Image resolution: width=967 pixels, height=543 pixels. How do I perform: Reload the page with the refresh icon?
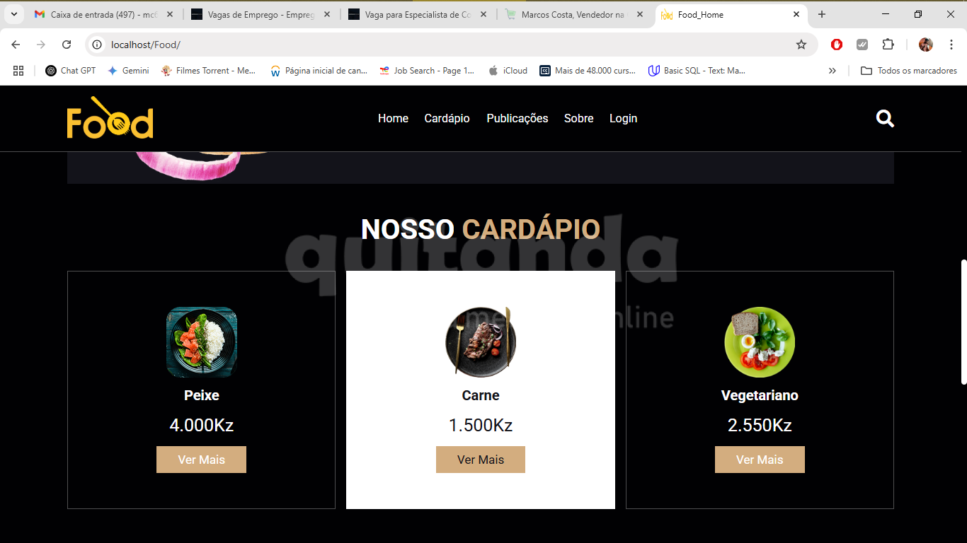67,45
